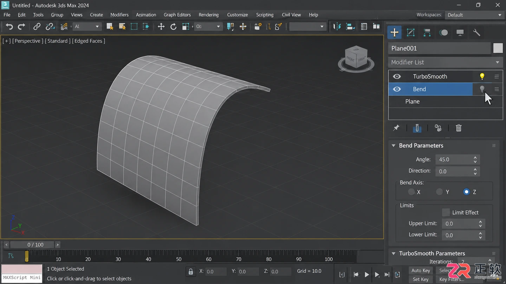Select the Link tool in toolbar

click(x=37, y=27)
